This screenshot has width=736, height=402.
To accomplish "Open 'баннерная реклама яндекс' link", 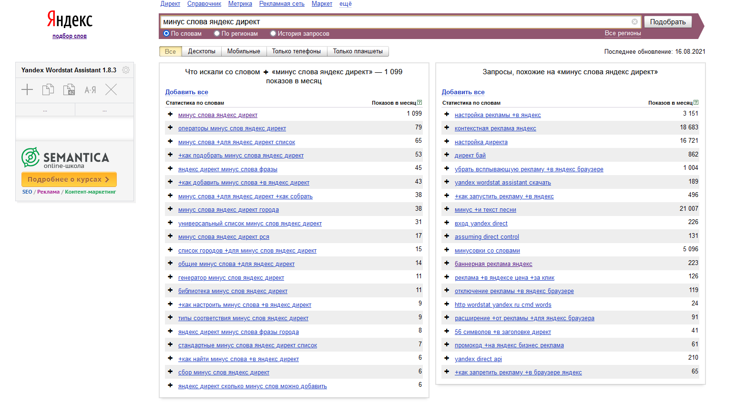I will [493, 264].
